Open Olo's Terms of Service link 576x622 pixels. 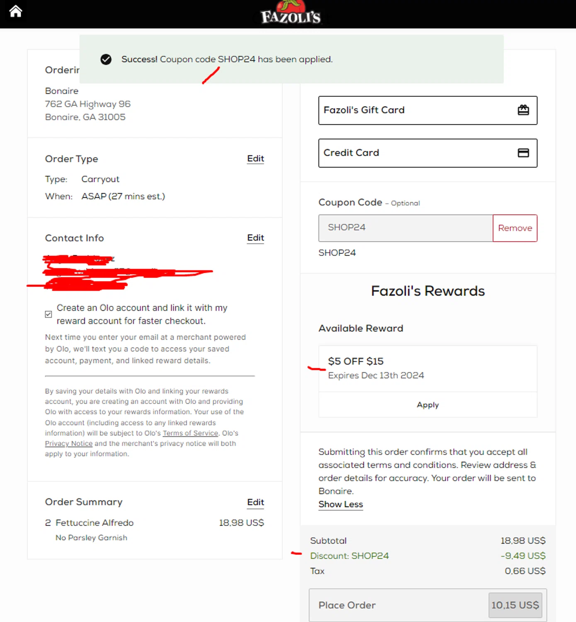(x=190, y=433)
